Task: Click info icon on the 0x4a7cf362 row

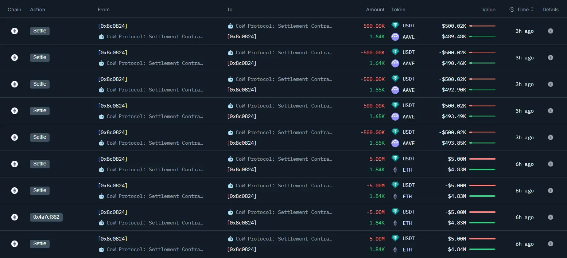Action: point(550,217)
